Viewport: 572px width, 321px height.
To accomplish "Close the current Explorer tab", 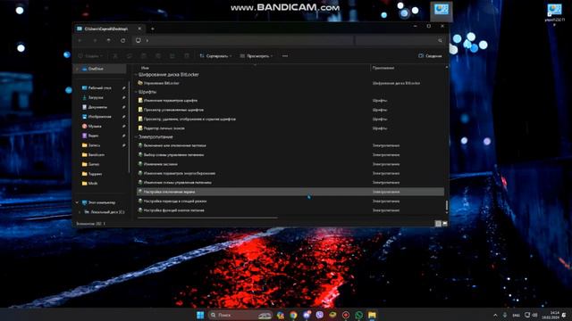I will [139, 29].
